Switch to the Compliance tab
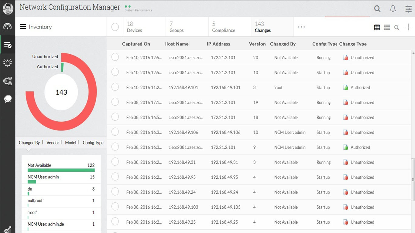 [x=223, y=27]
